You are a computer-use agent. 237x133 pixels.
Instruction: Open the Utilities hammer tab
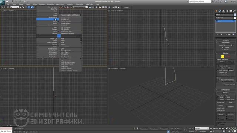[x=234, y=11]
